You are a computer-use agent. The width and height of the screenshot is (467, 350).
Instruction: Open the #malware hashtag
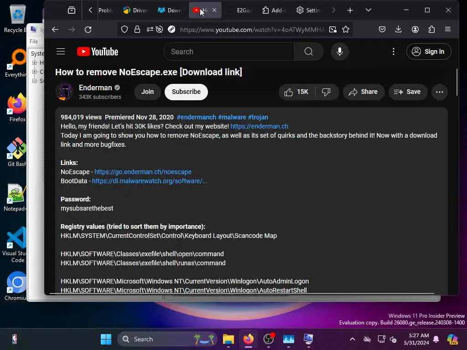coord(232,117)
